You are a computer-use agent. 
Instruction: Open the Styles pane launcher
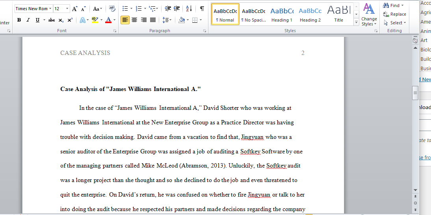(x=376, y=31)
